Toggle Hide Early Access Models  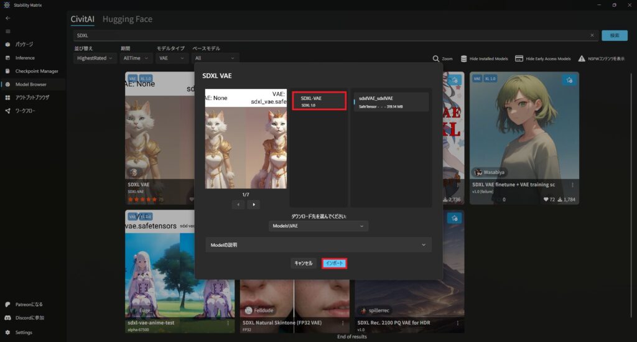tap(542, 58)
